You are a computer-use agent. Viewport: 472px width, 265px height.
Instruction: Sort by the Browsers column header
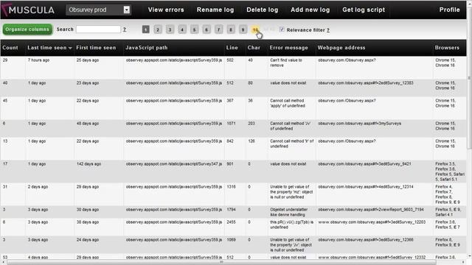point(447,48)
